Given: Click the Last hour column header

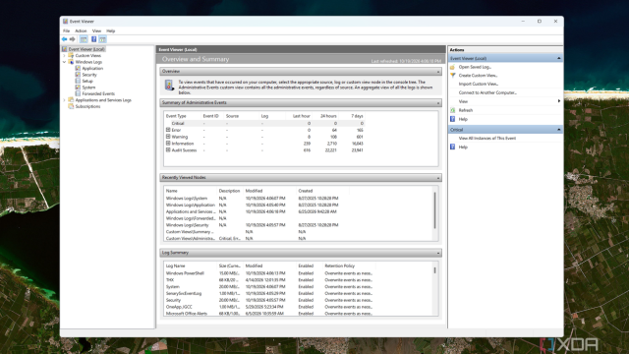Looking at the screenshot, I should (x=301, y=116).
